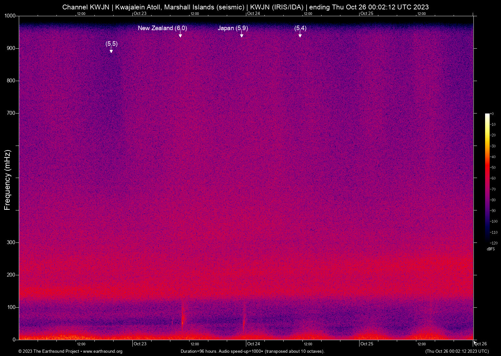Click the "-10" color scale value
The image size is (501, 356).
point(493,125)
